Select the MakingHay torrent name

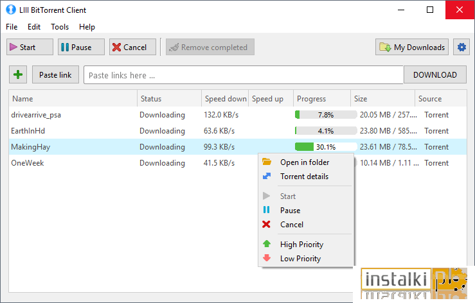tap(31, 147)
